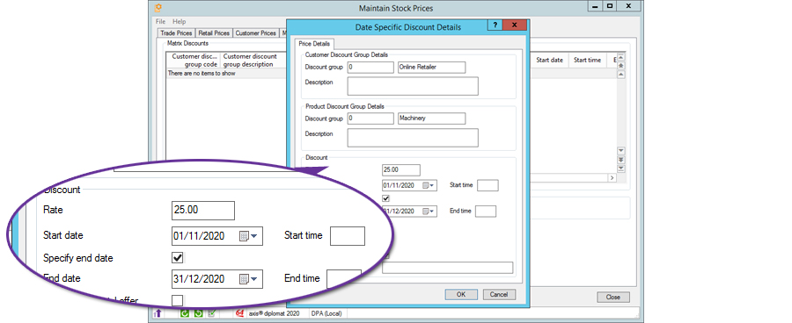
Task: Minimize the Maintain Stock Prices window
Action: point(596,6)
